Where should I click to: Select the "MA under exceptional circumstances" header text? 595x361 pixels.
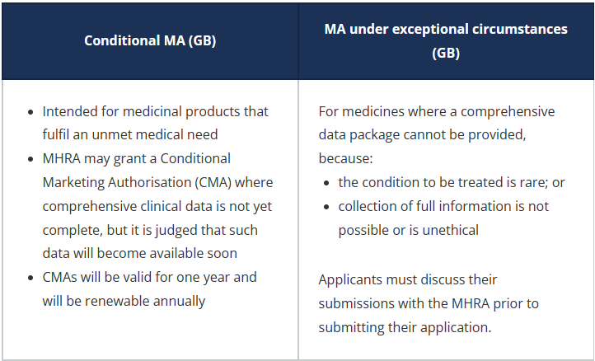446,29
